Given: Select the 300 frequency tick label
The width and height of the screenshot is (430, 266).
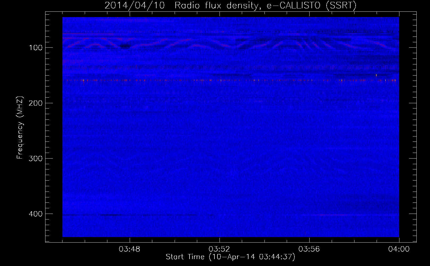Looking at the screenshot, I should (35, 159).
